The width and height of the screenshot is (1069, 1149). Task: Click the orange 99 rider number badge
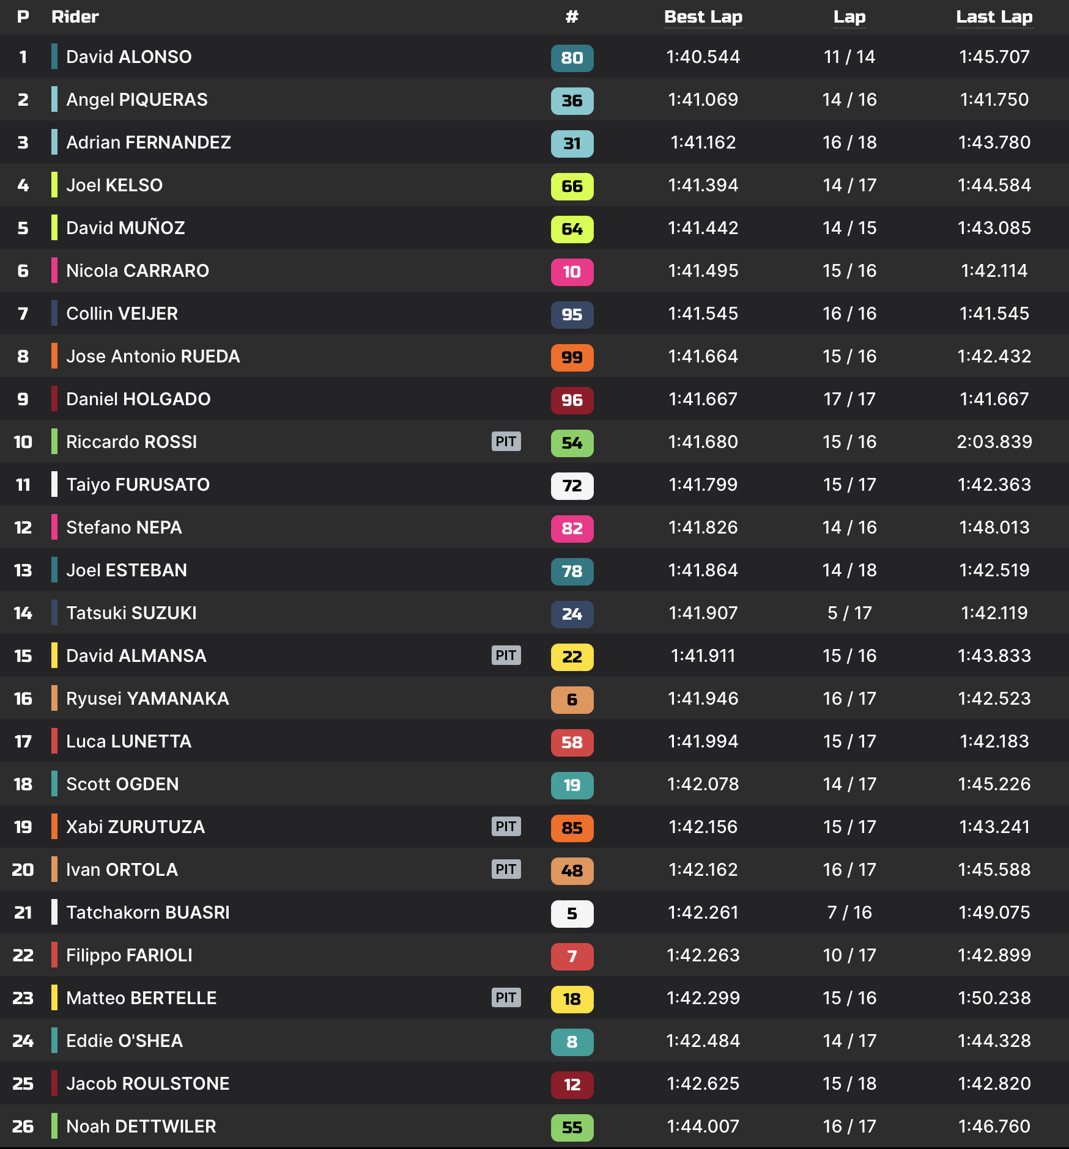pyautogui.click(x=572, y=358)
